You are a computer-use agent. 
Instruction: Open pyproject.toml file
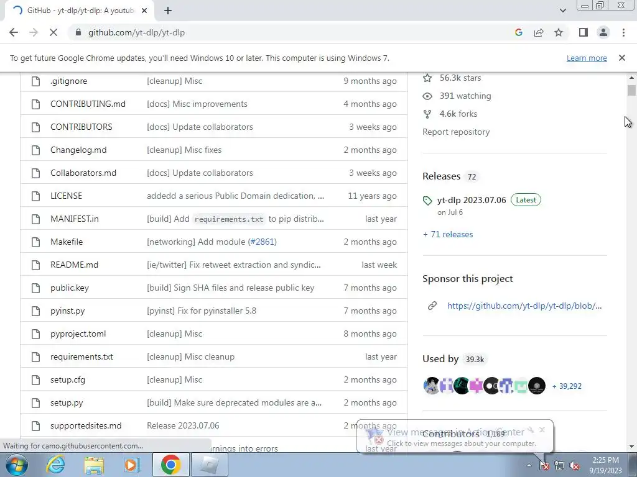78,334
